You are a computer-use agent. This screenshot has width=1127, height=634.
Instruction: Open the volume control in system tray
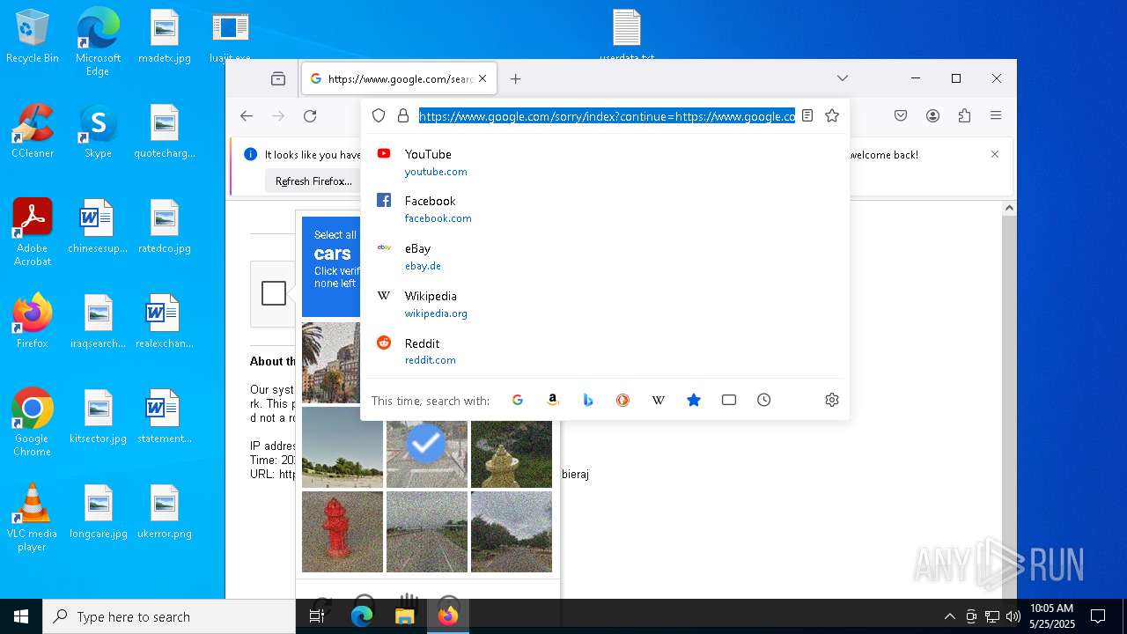[1013, 616]
